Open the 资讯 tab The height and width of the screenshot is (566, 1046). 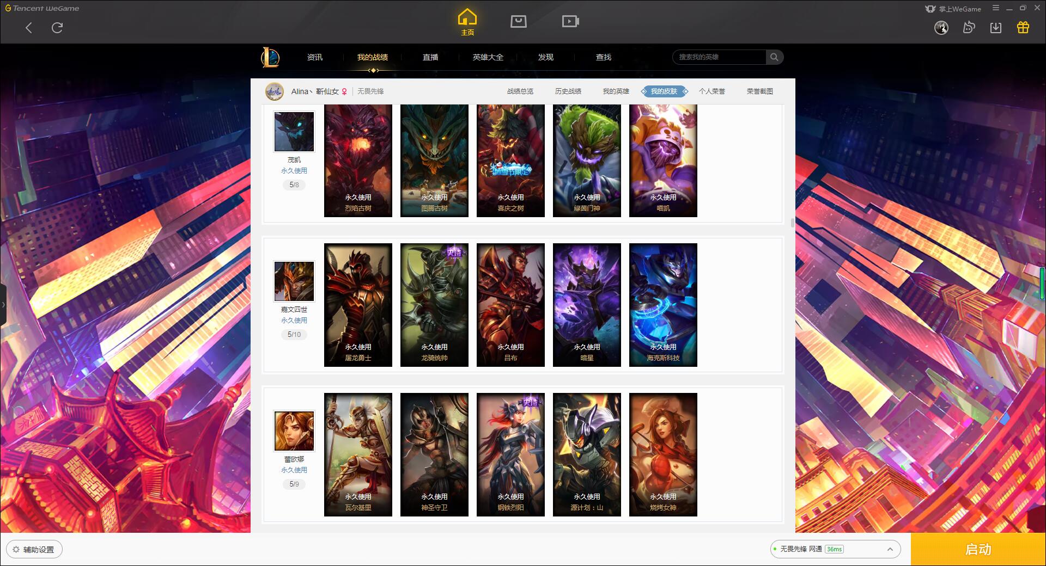(315, 57)
